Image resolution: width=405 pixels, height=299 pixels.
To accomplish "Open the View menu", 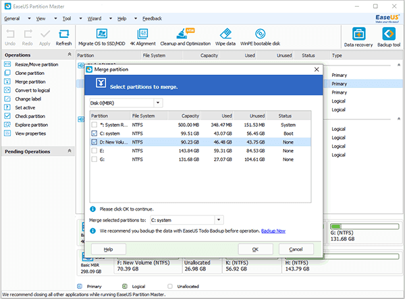I will (40, 19).
